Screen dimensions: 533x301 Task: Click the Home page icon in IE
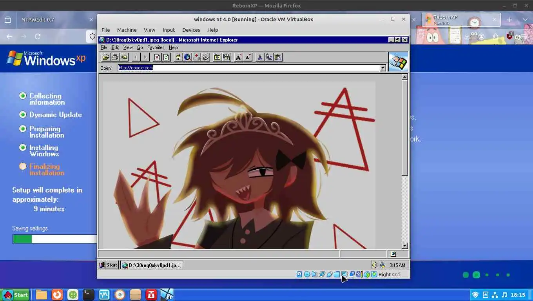pyautogui.click(x=178, y=57)
